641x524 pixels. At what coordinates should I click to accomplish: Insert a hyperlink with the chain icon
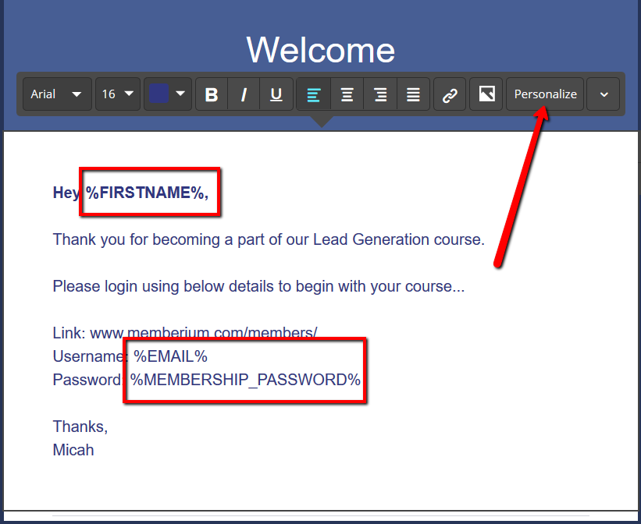point(450,94)
